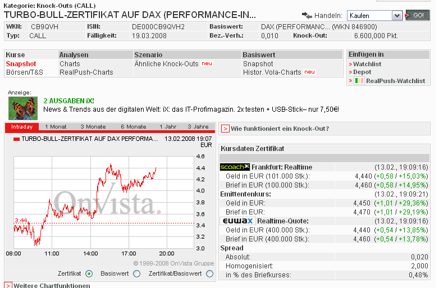The width and height of the screenshot is (439, 288).
Task: Click the Fälligkeit date 19.03.2008
Action: click(x=149, y=36)
